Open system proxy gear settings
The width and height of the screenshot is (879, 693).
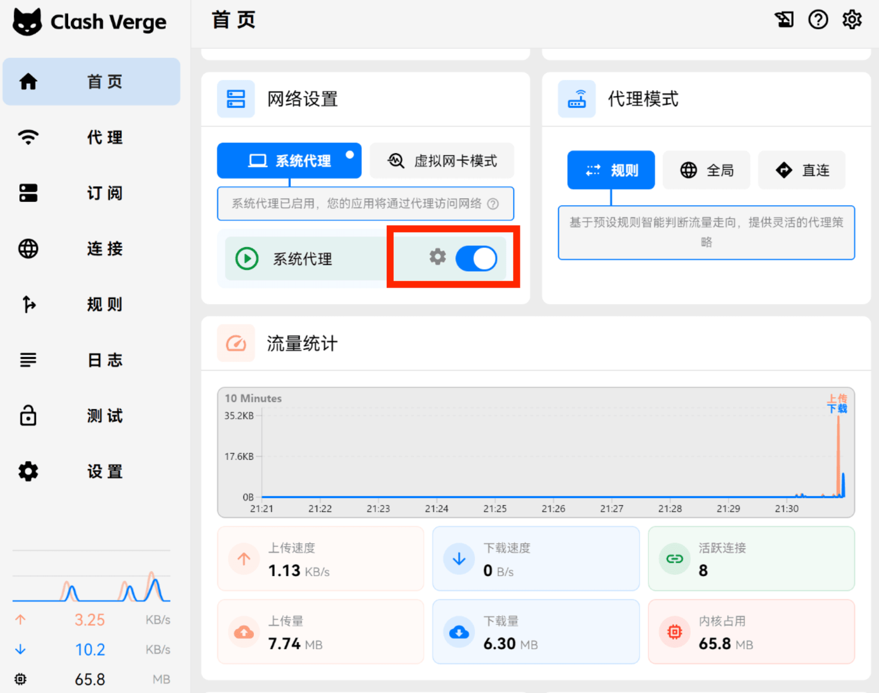click(x=438, y=257)
